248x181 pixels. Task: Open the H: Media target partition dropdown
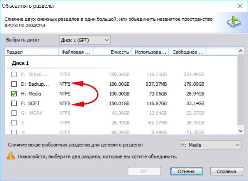coord(210,145)
